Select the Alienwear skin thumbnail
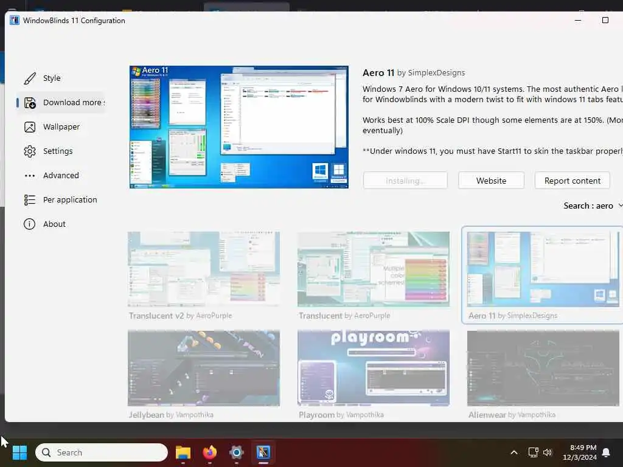This screenshot has width=623, height=467. [543, 368]
